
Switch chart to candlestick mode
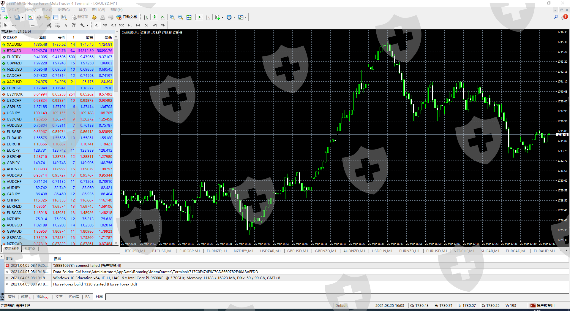click(154, 17)
